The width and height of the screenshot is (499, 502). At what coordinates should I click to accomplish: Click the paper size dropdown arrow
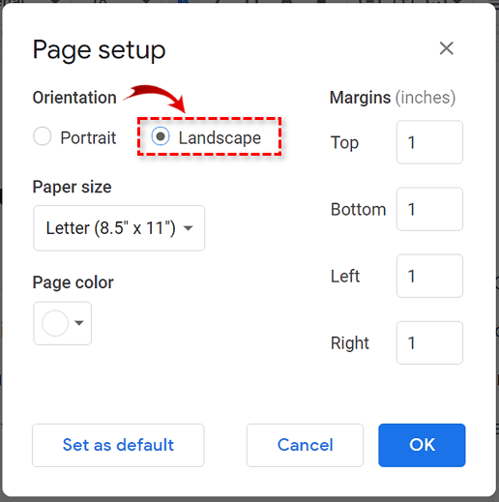pyautogui.click(x=188, y=228)
